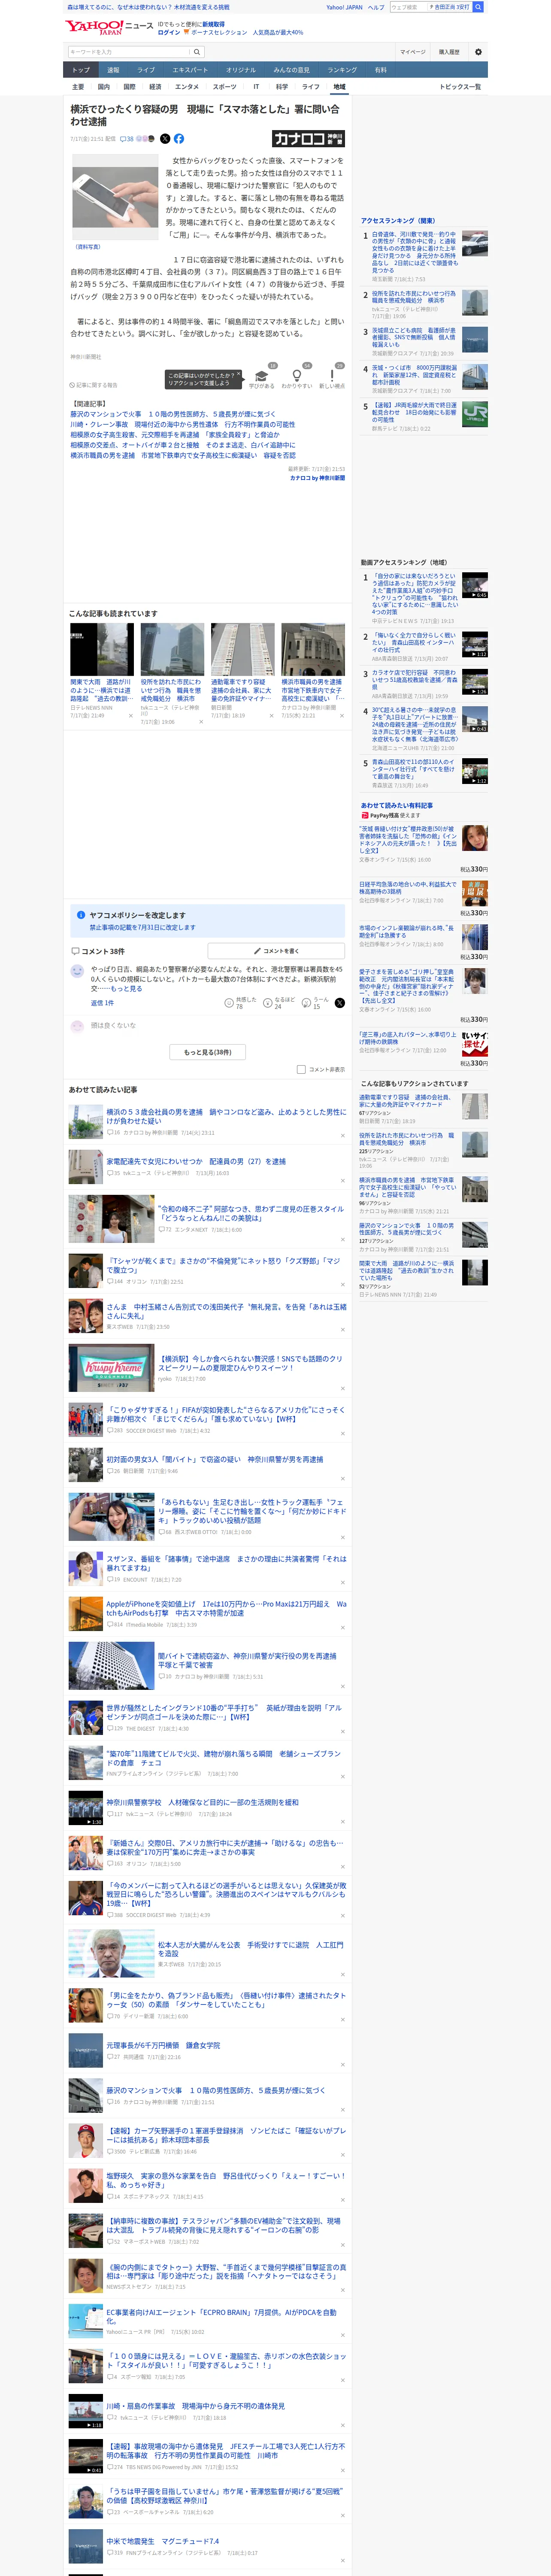Screen dimensions: 551x2576
Task: Click the web search field at top right
Action: coord(409,7)
